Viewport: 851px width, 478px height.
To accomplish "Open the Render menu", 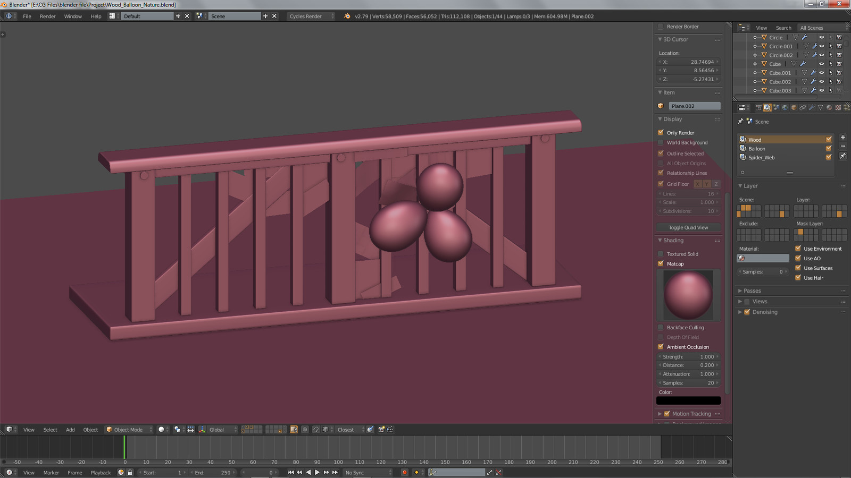I will pyautogui.click(x=47, y=16).
